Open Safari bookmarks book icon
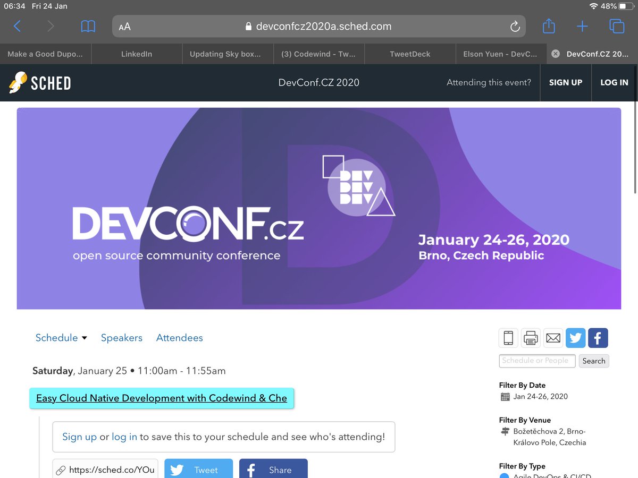 click(88, 26)
